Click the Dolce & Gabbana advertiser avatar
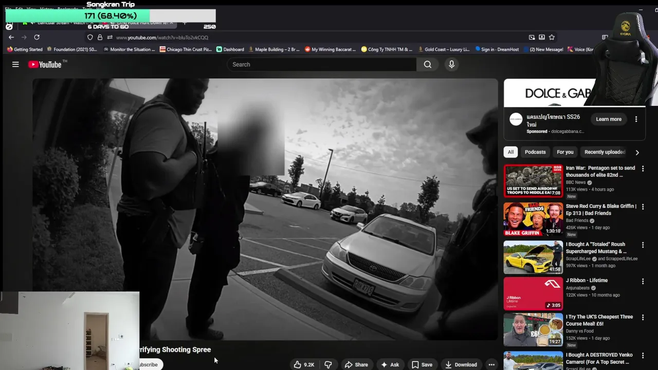The image size is (658, 370). click(x=516, y=119)
